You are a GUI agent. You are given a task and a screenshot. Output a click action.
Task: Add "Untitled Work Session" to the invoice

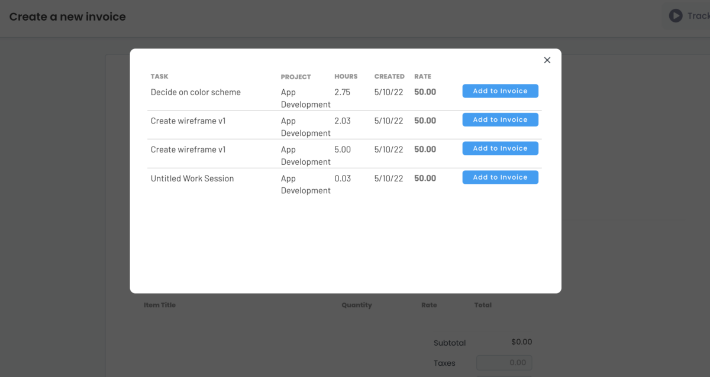[500, 177]
